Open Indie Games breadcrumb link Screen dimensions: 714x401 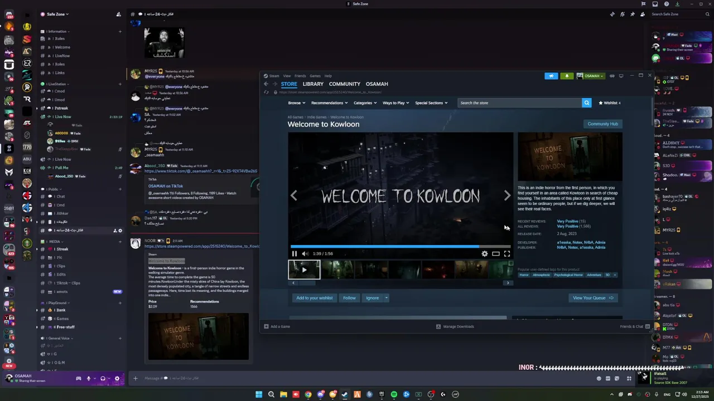point(317,117)
